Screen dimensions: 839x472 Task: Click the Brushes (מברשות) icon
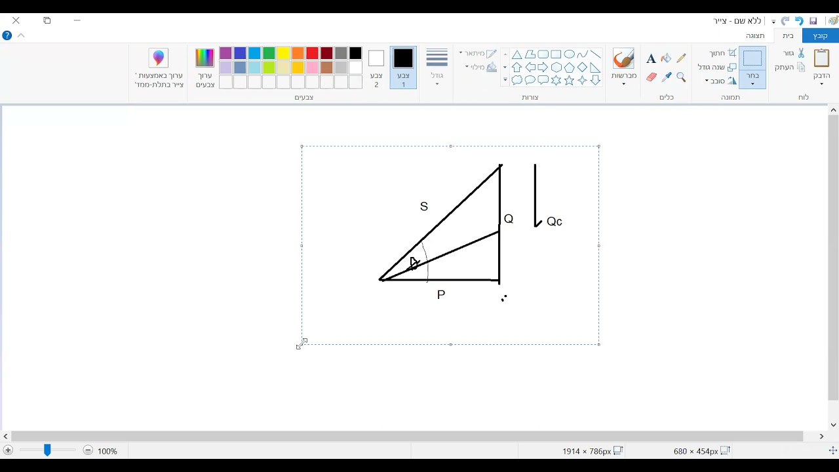(x=623, y=58)
